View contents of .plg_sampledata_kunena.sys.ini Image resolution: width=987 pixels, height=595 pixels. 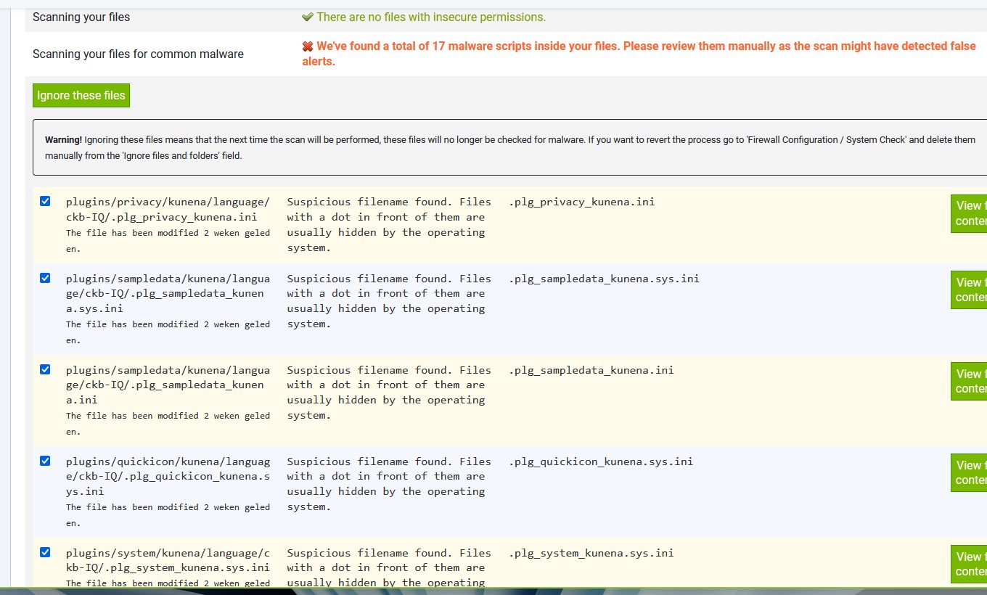pos(969,290)
